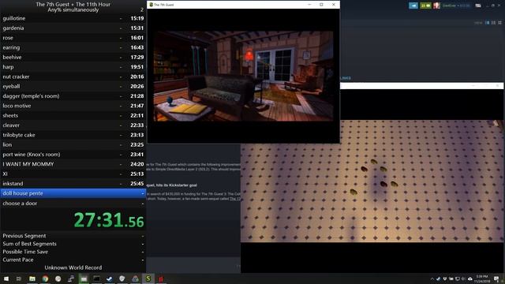
Task: Select the nut cracker split row
Action: click(73, 77)
